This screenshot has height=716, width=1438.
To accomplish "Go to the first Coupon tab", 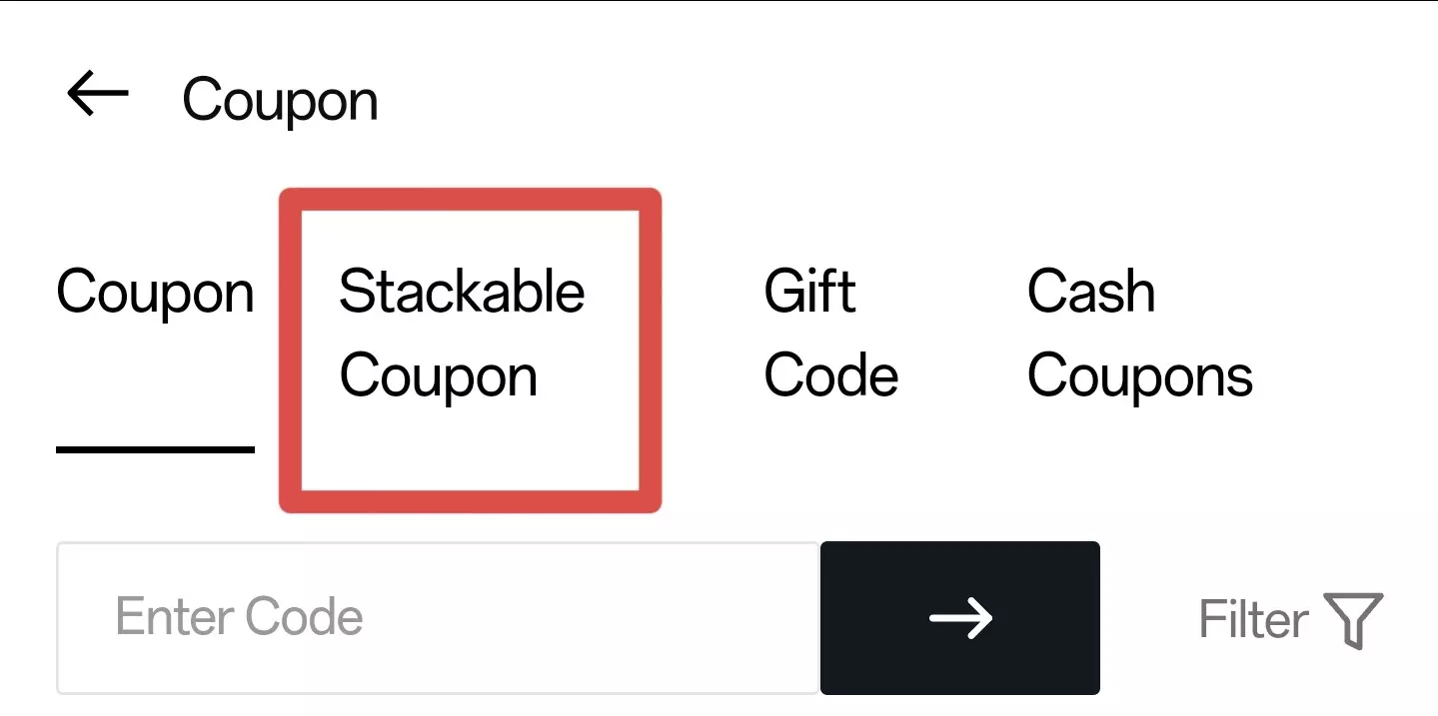I will 155,294.
